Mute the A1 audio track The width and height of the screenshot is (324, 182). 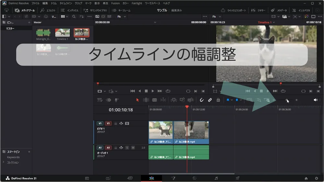(133, 148)
